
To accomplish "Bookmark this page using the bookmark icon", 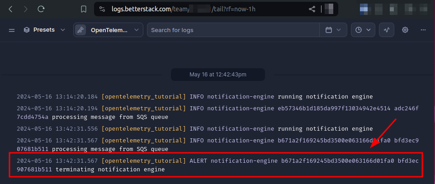I will (84, 9).
